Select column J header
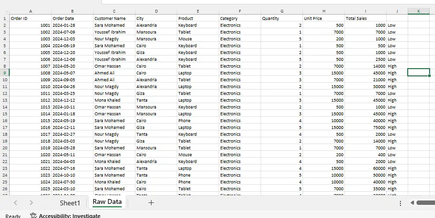This screenshot has height=218, width=435. click(x=397, y=11)
